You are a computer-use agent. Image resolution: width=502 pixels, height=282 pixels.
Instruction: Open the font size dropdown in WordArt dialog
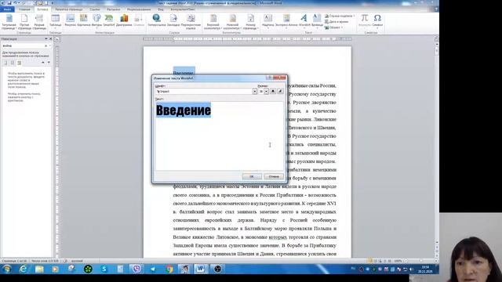click(x=266, y=92)
